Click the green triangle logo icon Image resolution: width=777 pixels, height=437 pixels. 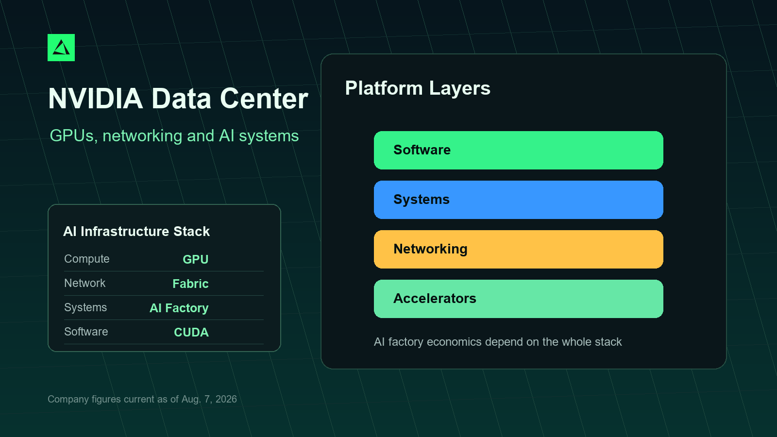[x=61, y=48]
